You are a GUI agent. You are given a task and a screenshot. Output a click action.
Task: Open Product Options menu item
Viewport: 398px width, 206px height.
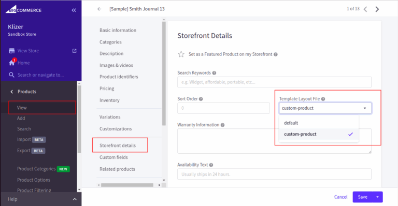(x=34, y=180)
